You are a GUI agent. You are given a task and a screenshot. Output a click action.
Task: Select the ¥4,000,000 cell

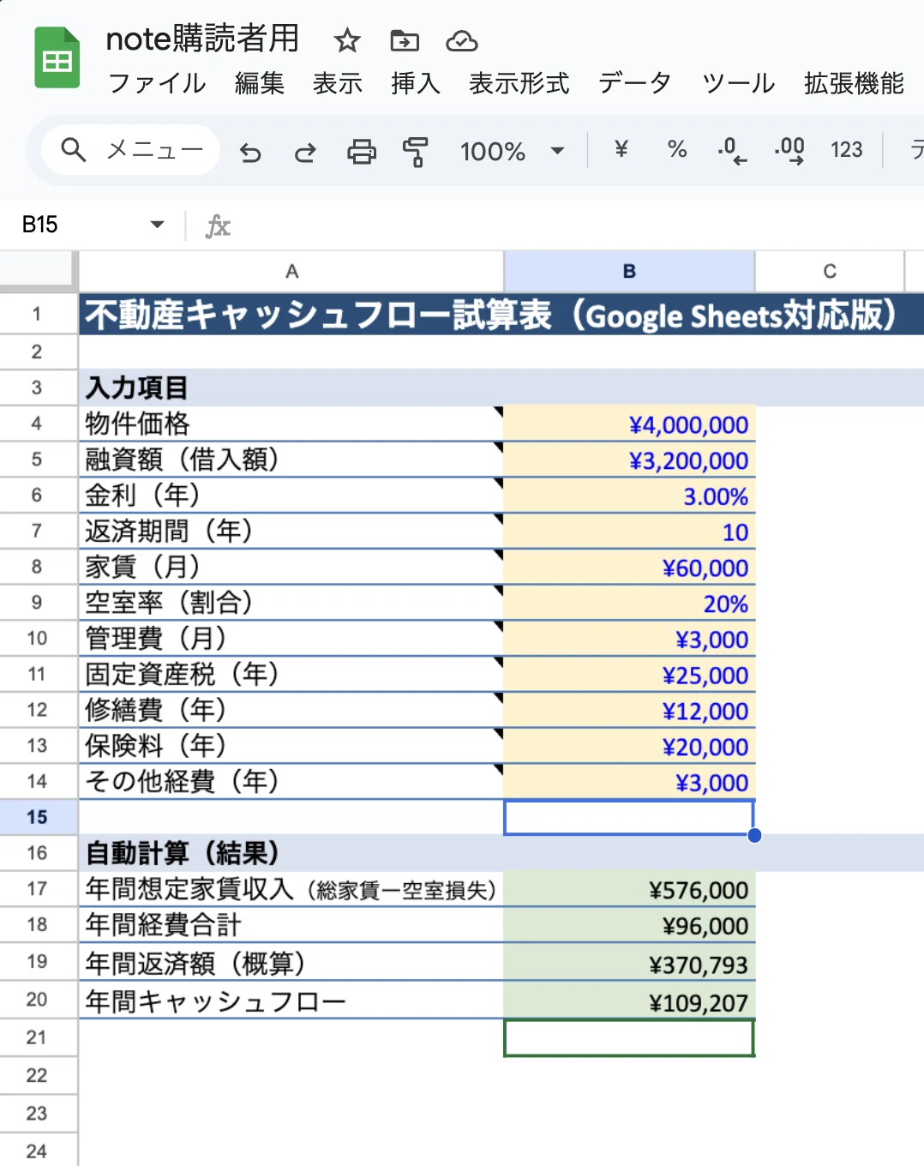629,424
